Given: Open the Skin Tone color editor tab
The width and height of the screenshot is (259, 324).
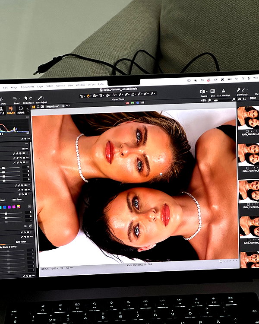Looking at the screenshot, I should [17, 200].
